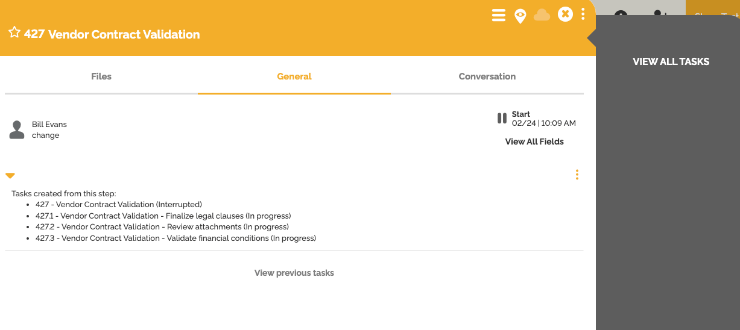The image size is (740, 330).
Task: Click the location pin eye icon
Action: (520, 16)
